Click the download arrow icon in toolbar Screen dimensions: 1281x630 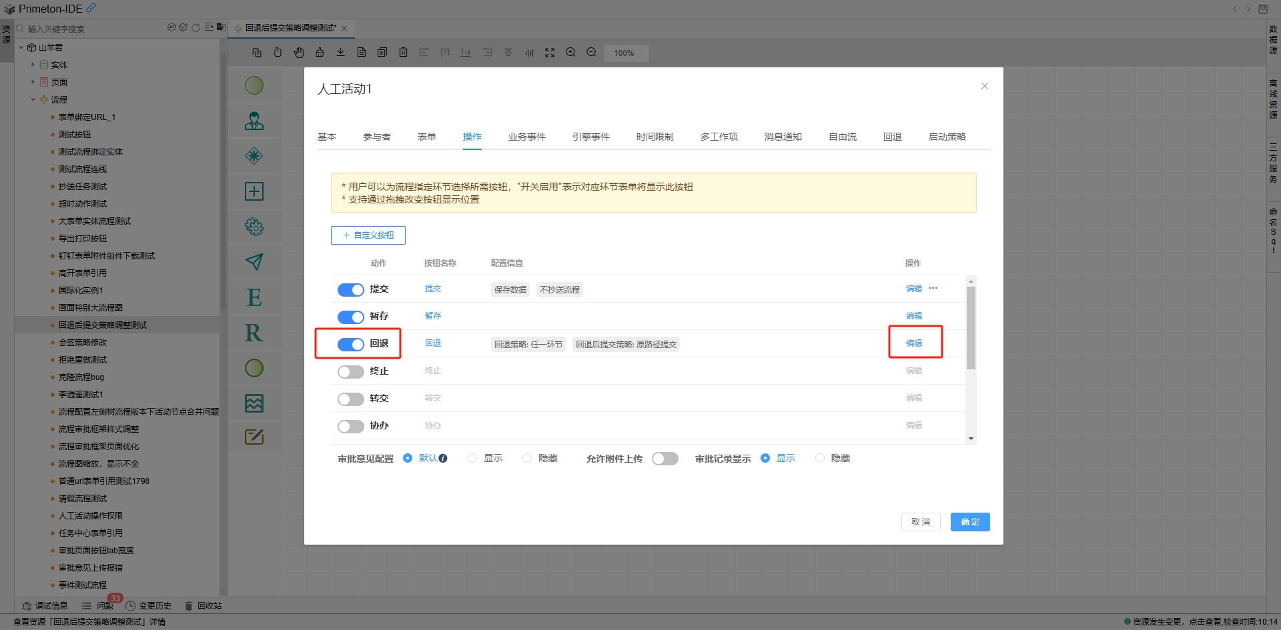(x=340, y=53)
